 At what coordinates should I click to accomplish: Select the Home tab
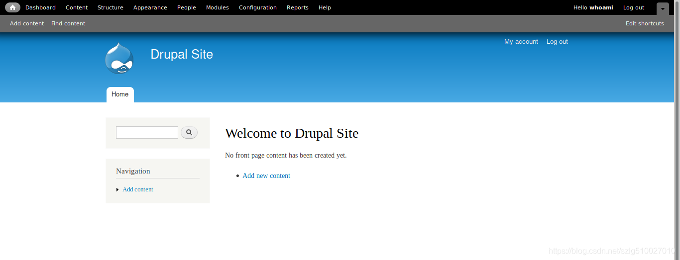tap(120, 94)
